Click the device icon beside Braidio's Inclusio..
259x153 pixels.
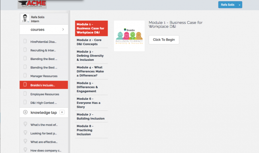pos(25,85)
